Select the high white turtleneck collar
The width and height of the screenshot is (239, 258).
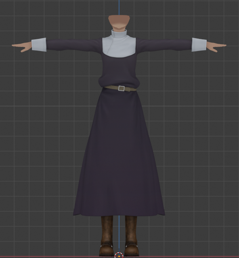coord(119,34)
